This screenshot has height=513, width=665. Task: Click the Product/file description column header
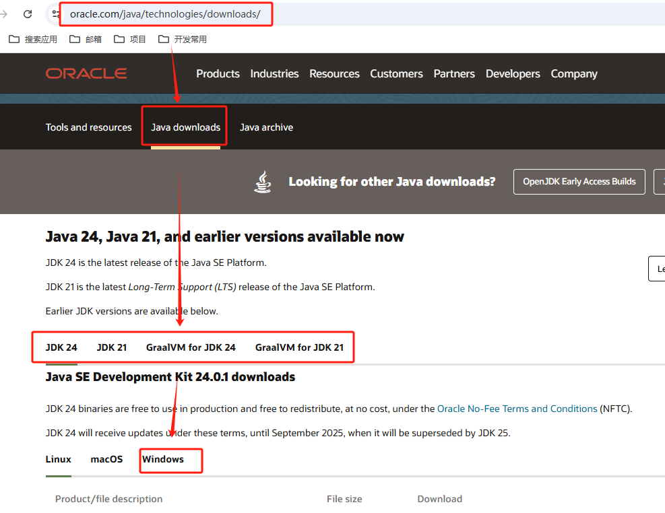(x=108, y=499)
